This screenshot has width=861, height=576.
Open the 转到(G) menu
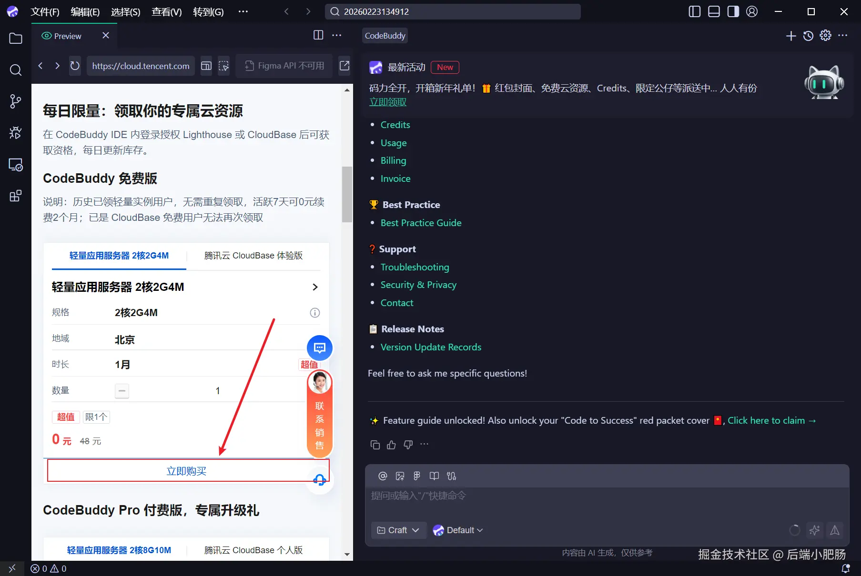click(208, 12)
